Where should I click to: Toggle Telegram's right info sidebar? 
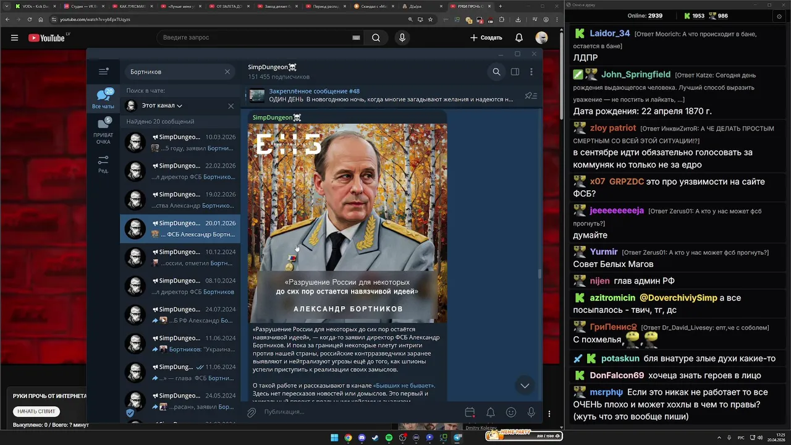(515, 72)
